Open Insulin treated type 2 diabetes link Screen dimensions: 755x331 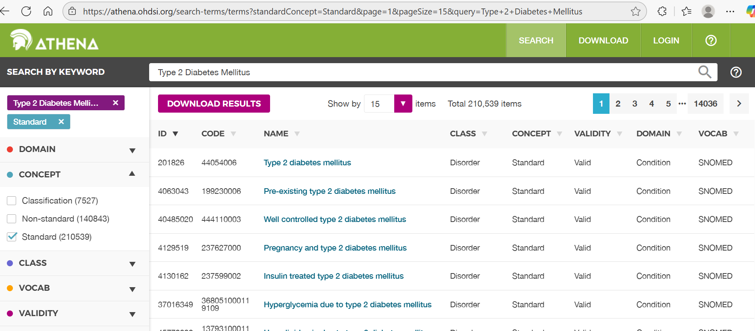(333, 276)
